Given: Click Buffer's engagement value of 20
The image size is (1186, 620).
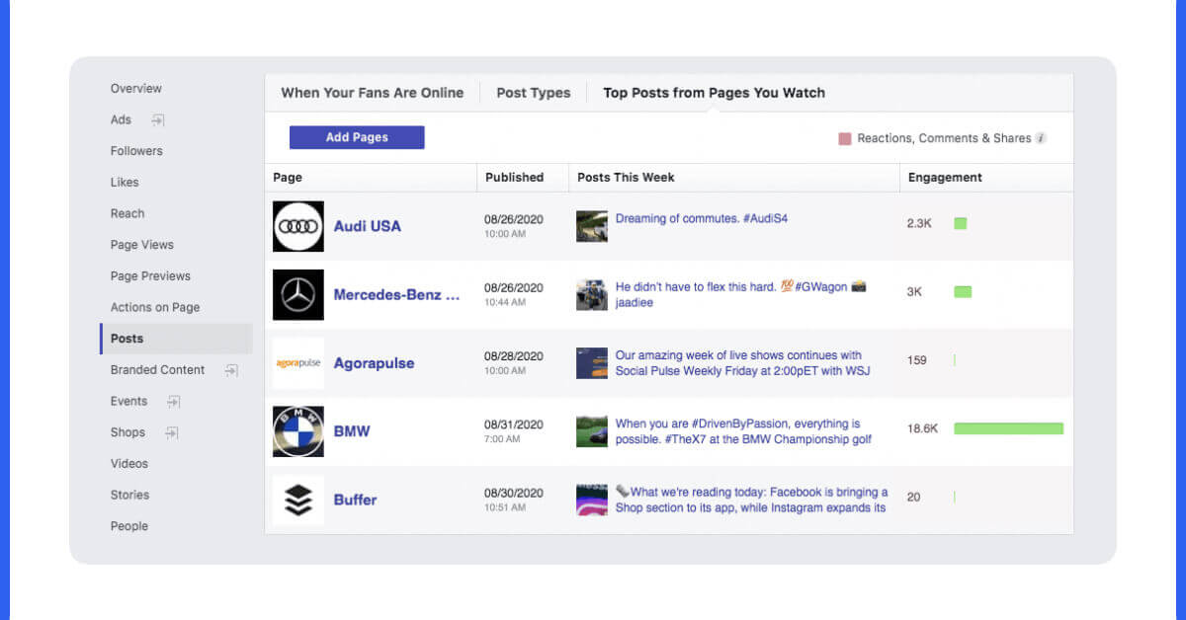Looking at the screenshot, I should [x=913, y=498].
